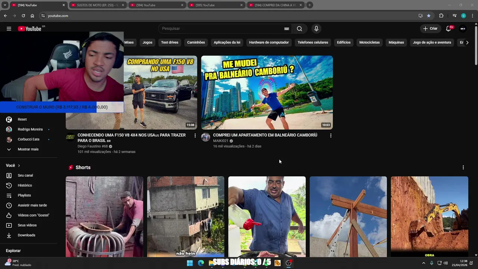This screenshot has width=478, height=269.
Task: Click title COMPREI UM APARTAMENTO EM BALNEÁRIO CAMBORIÚ
Action: click(x=265, y=135)
